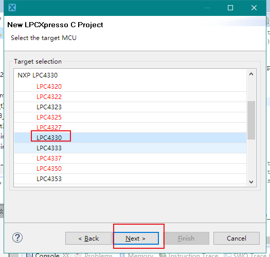The image size is (270, 257).
Task: Click the LPCXpresso X icon in title bar
Action: coord(12,8)
